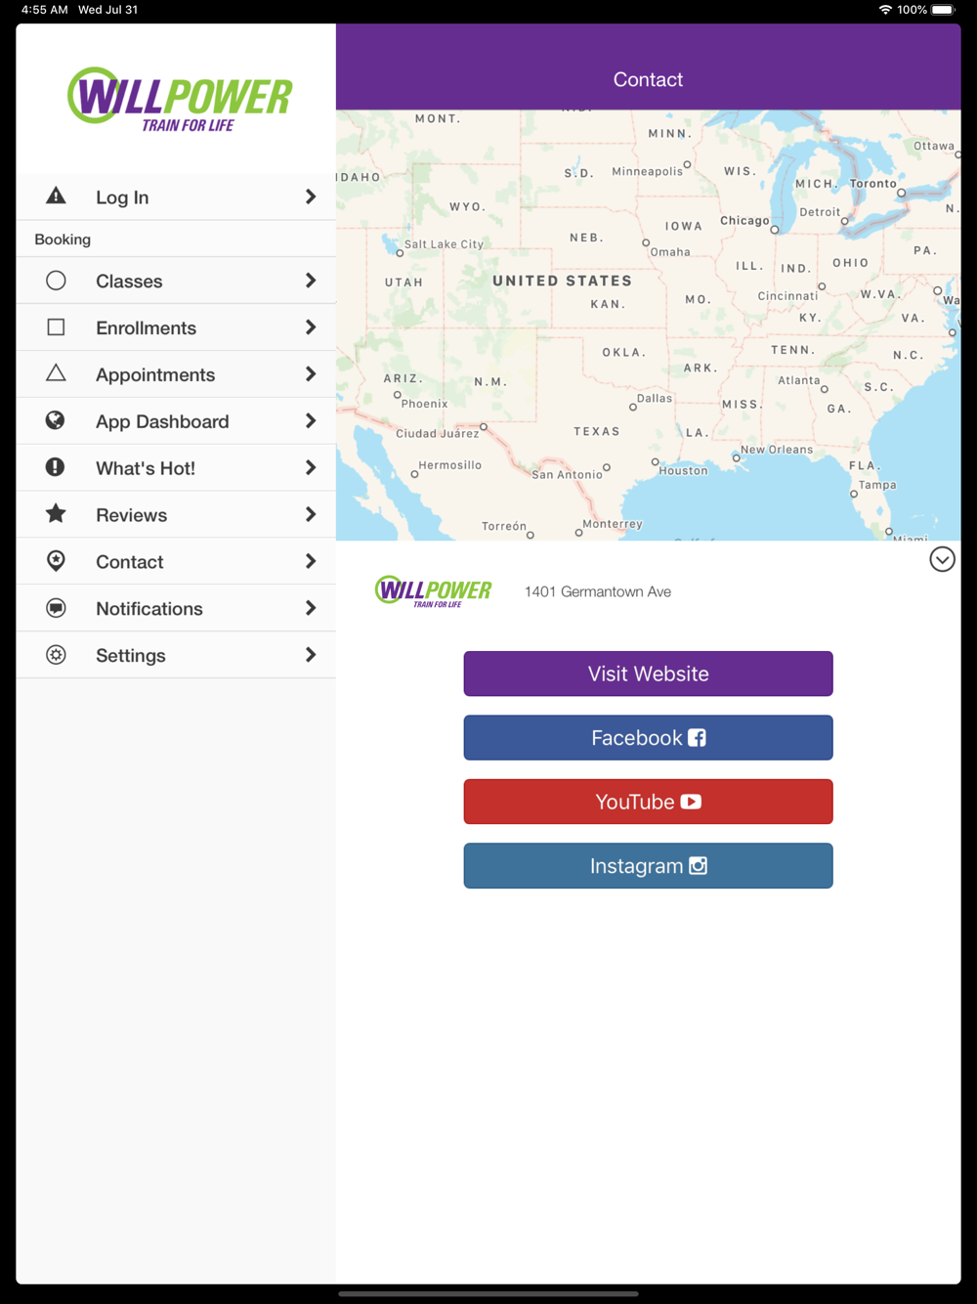Tap the Booking section header
This screenshot has width=977, height=1304.
pos(63,239)
